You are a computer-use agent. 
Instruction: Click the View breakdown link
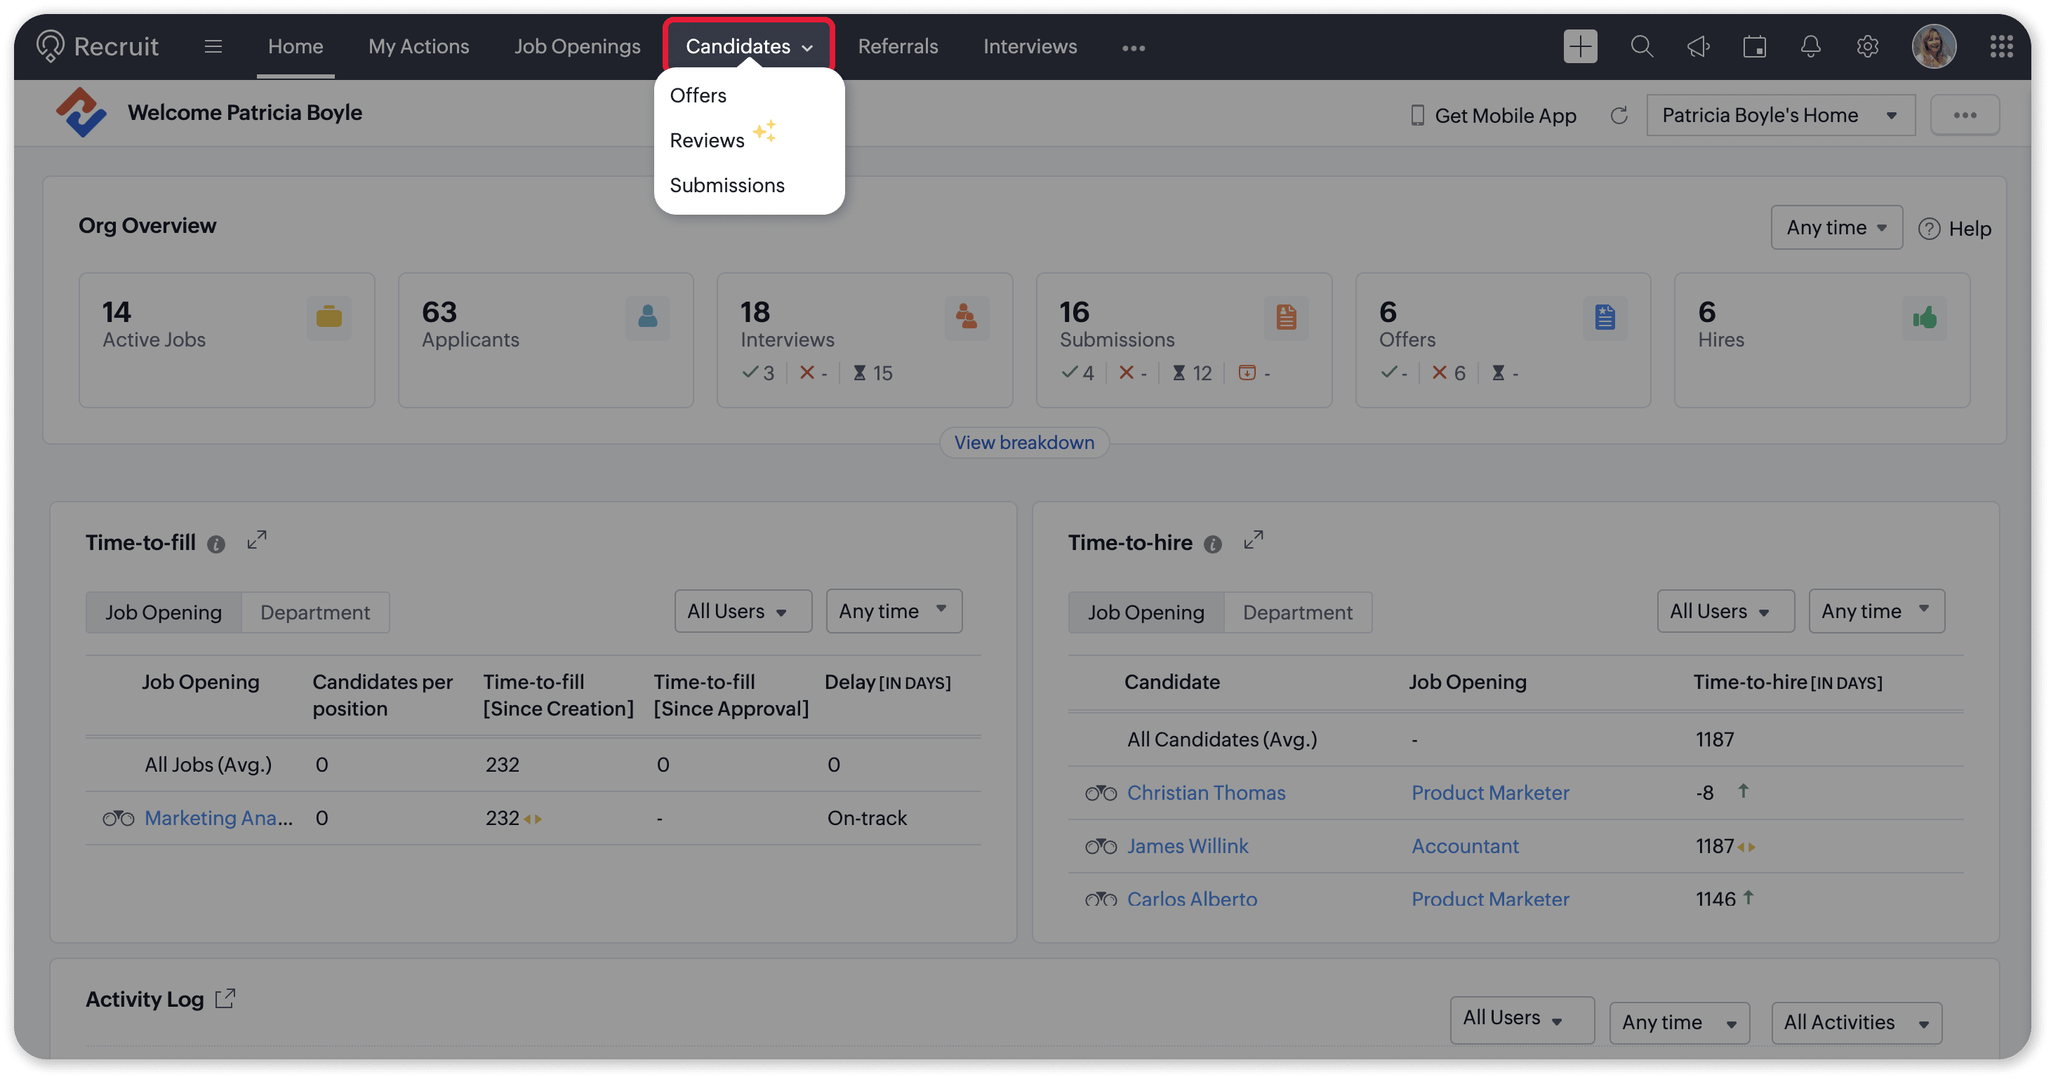(x=1023, y=443)
